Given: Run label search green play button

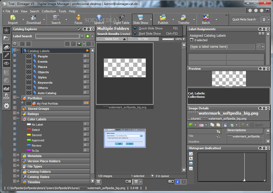Looking at the screenshot, I should click(88, 36).
